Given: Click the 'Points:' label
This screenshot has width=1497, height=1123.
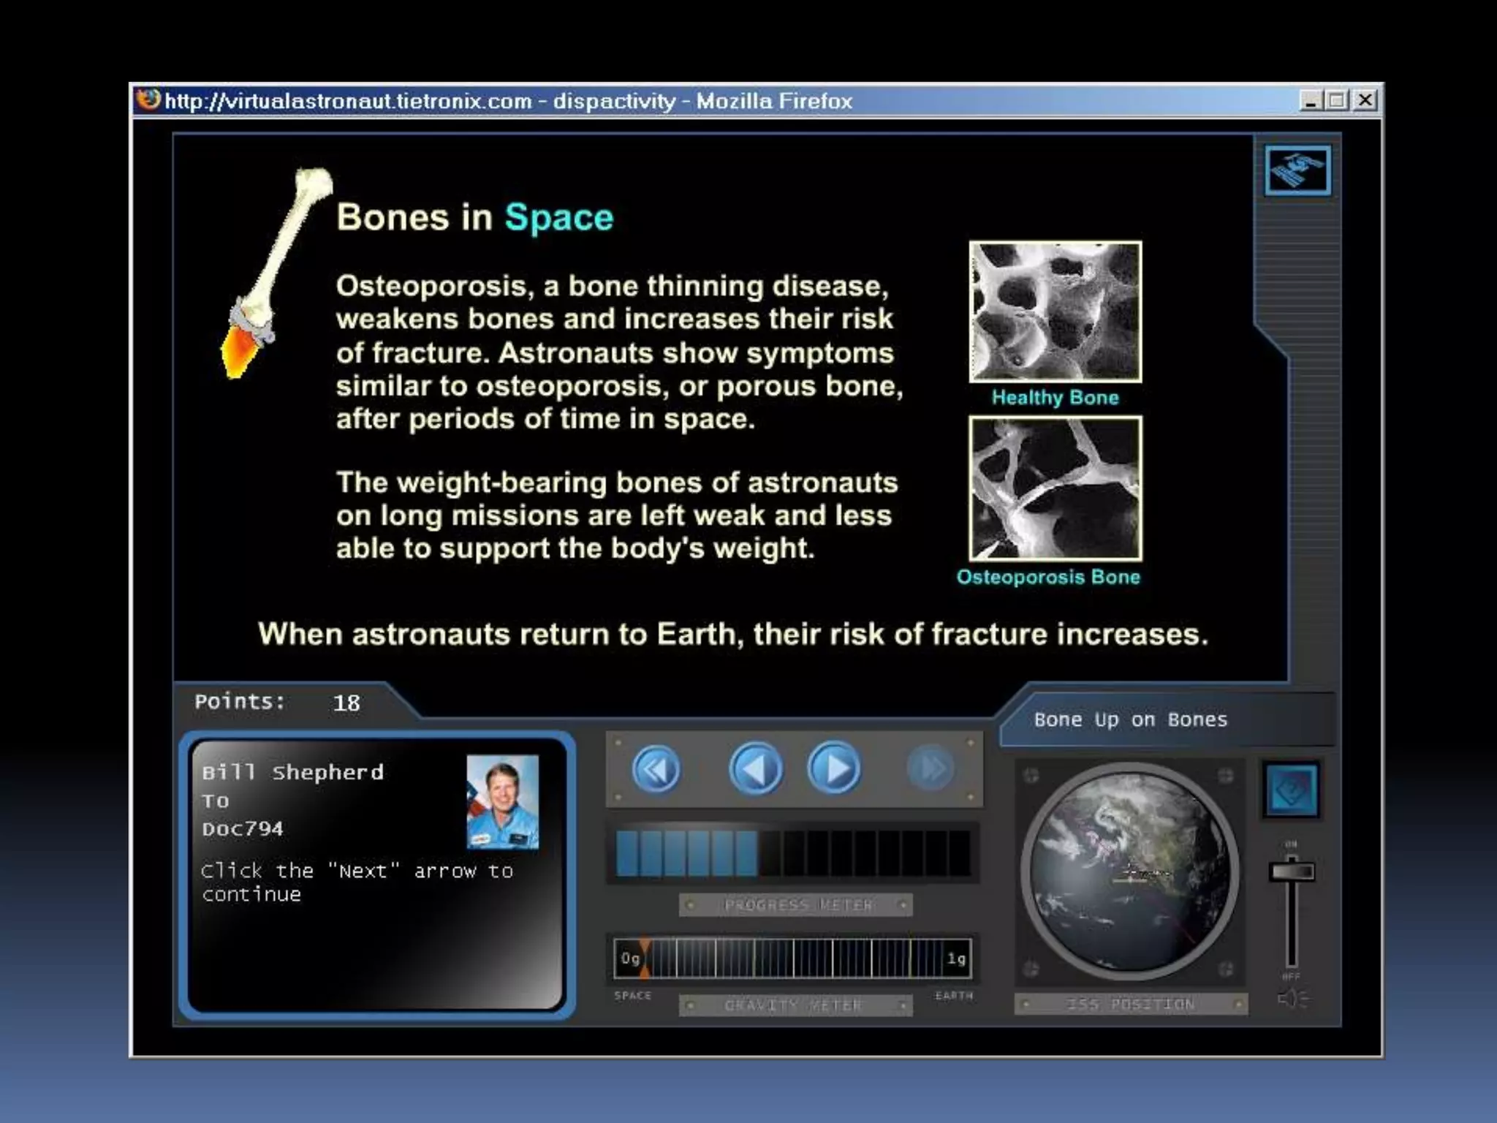Looking at the screenshot, I should click(240, 702).
